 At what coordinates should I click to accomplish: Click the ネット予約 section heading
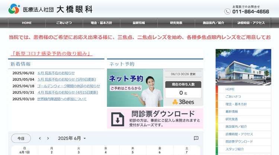tap(122, 64)
